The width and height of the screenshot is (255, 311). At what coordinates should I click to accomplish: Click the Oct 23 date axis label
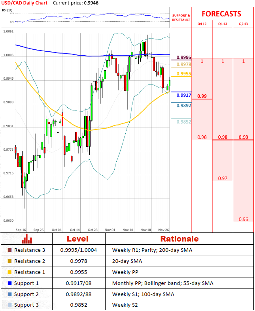tap(93, 230)
